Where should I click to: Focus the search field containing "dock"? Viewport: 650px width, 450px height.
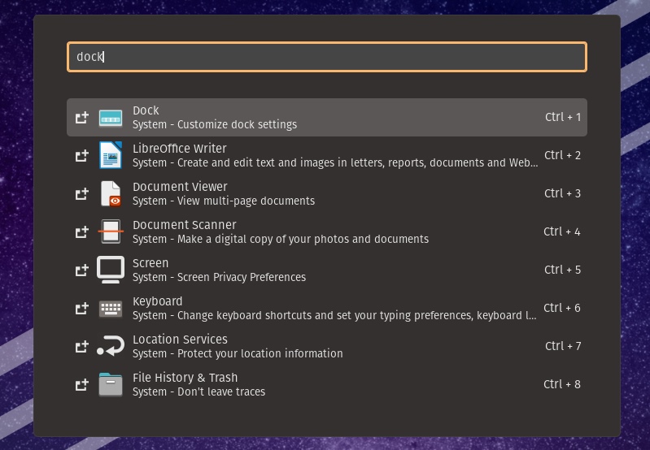coord(325,57)
